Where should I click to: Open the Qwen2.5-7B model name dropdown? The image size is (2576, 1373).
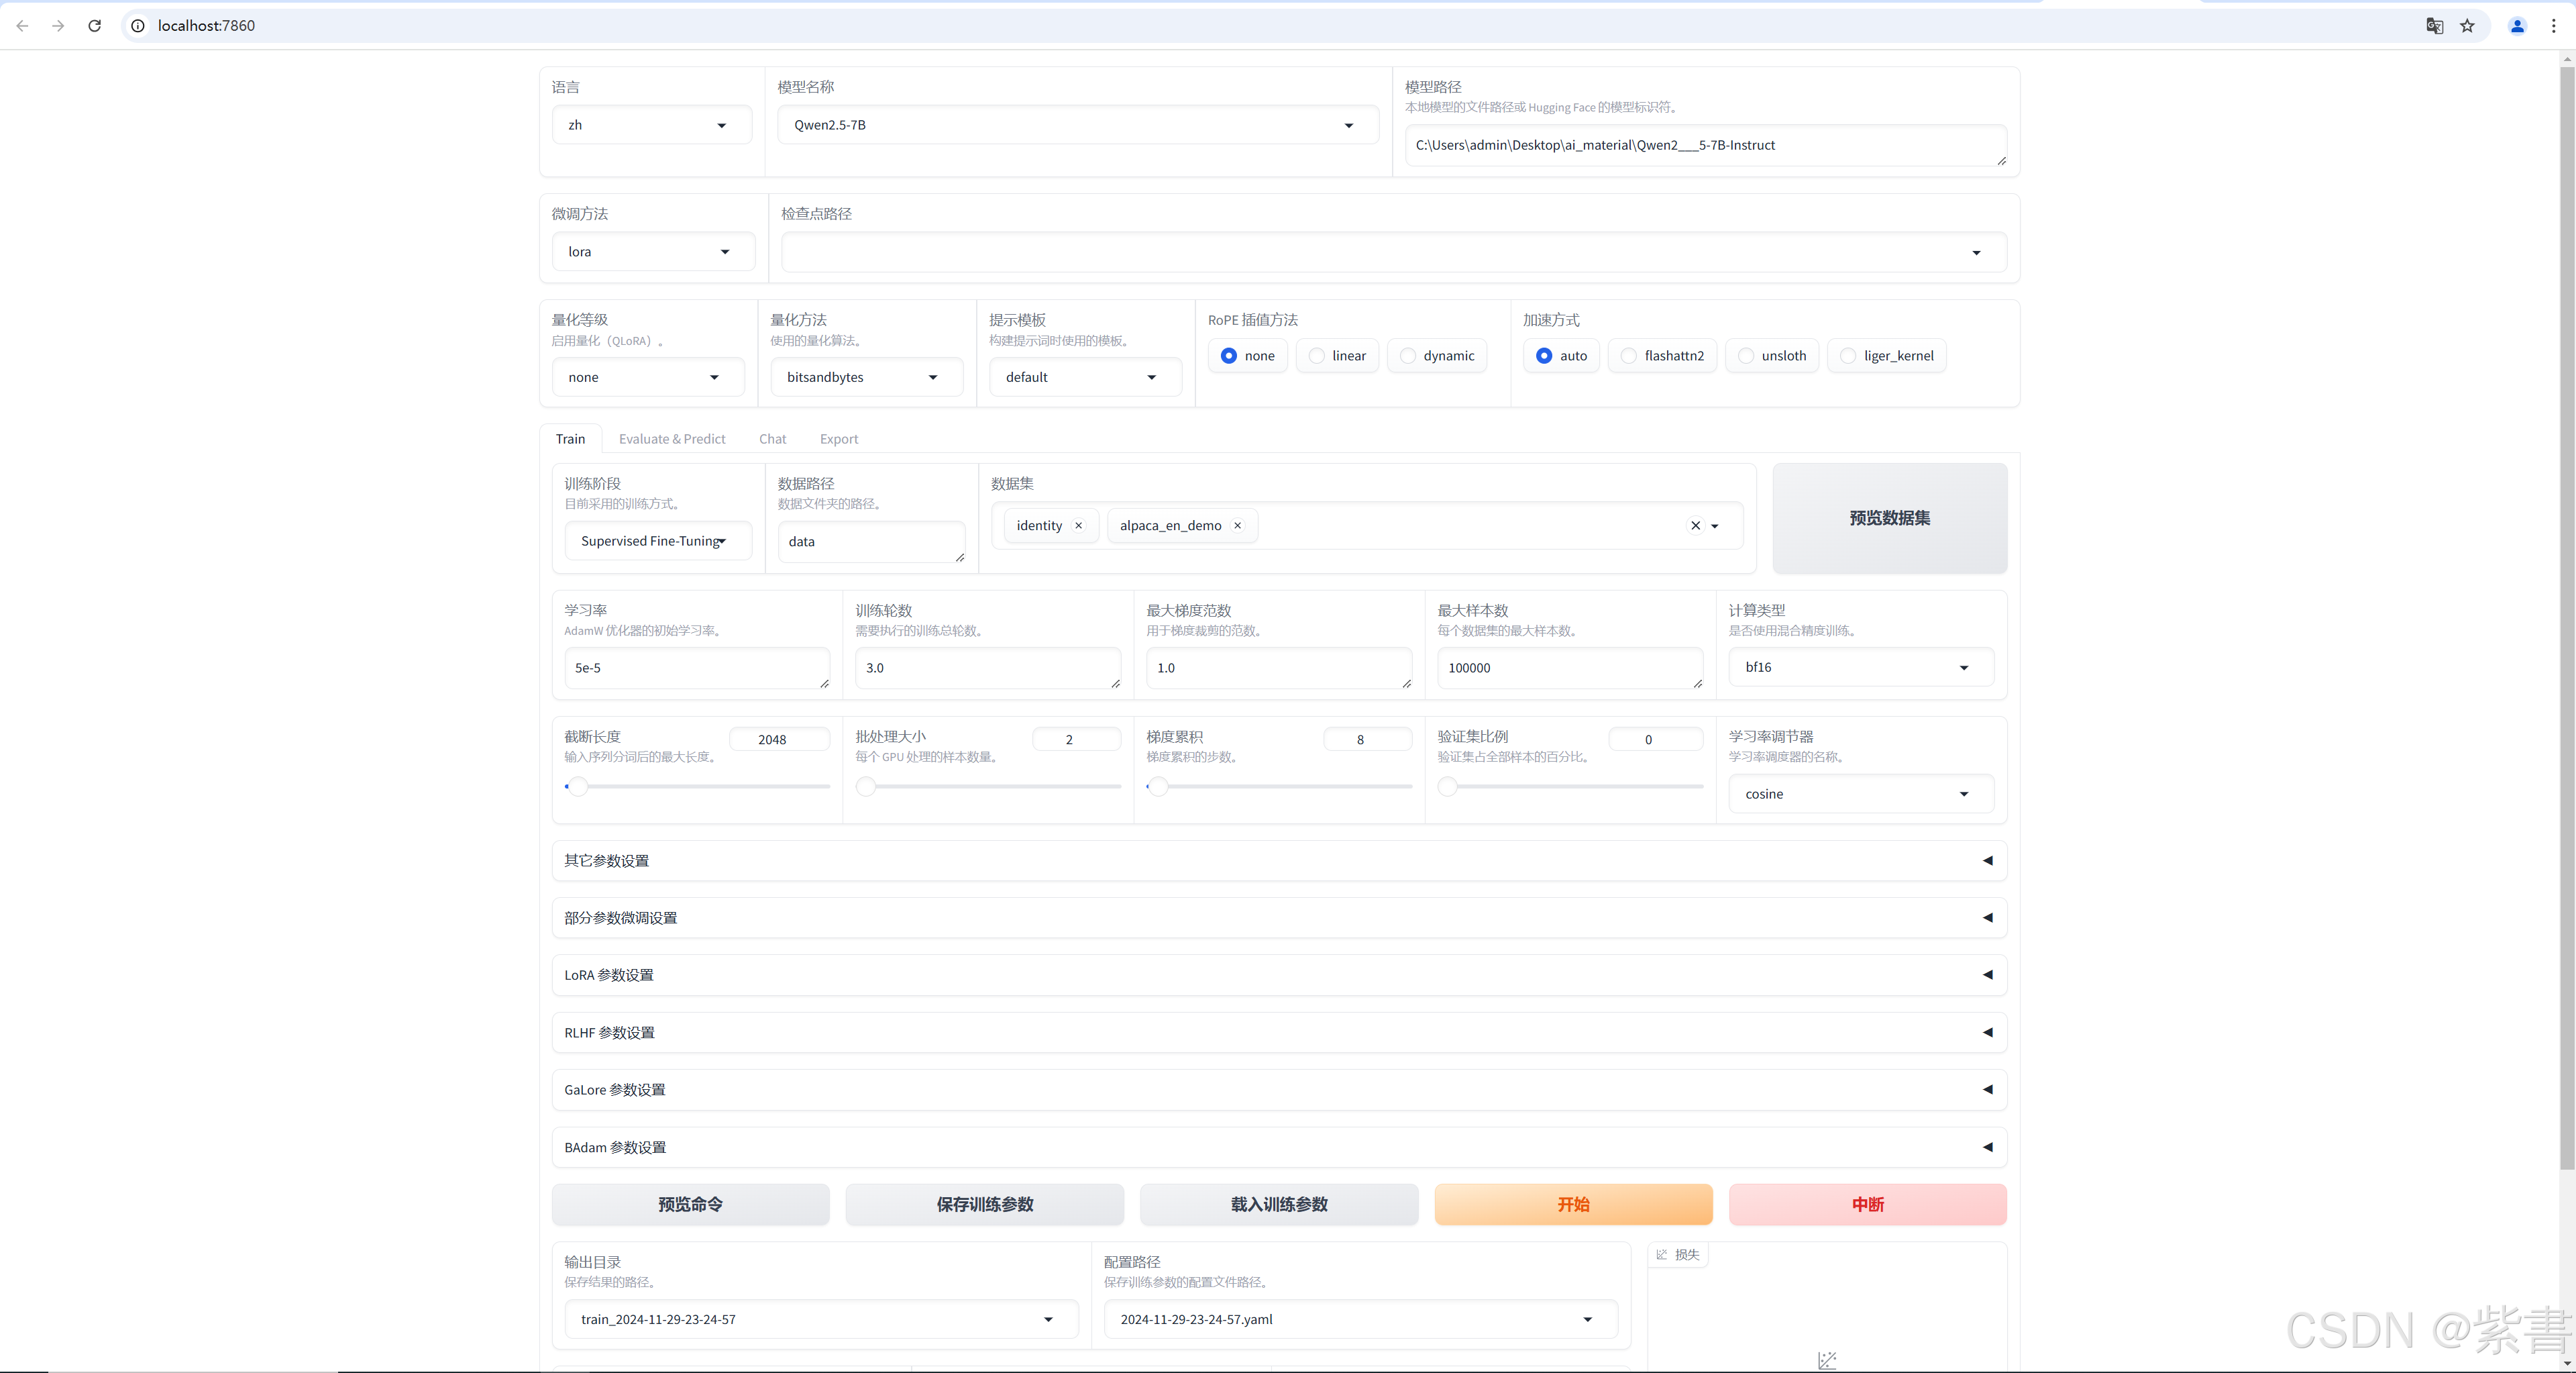(x=1077, y=125)
